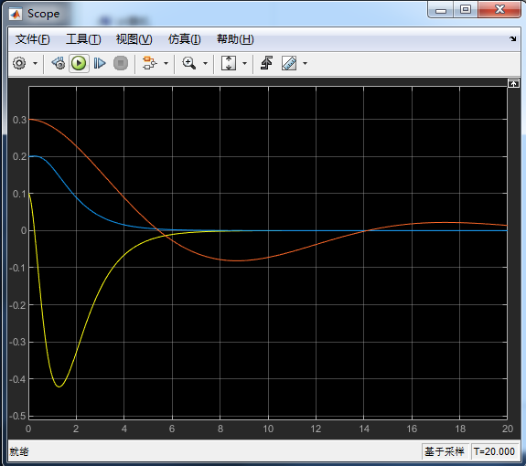Screen dimensions: 526x466
Task: Toggle the Cursor Measurements ruler icon
Action: 289,63
